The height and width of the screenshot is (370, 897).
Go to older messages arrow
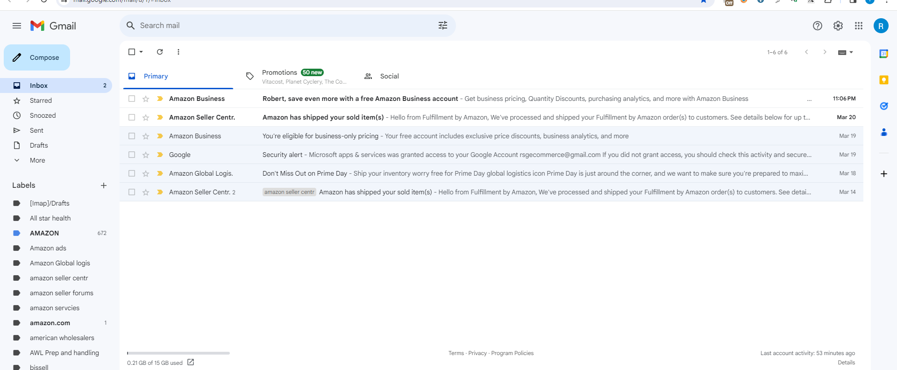pos(825,52)
